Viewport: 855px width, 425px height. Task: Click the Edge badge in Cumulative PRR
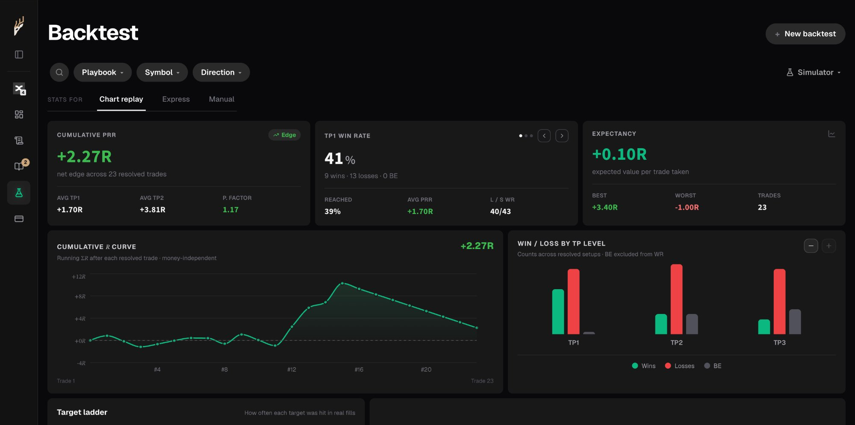285,135
